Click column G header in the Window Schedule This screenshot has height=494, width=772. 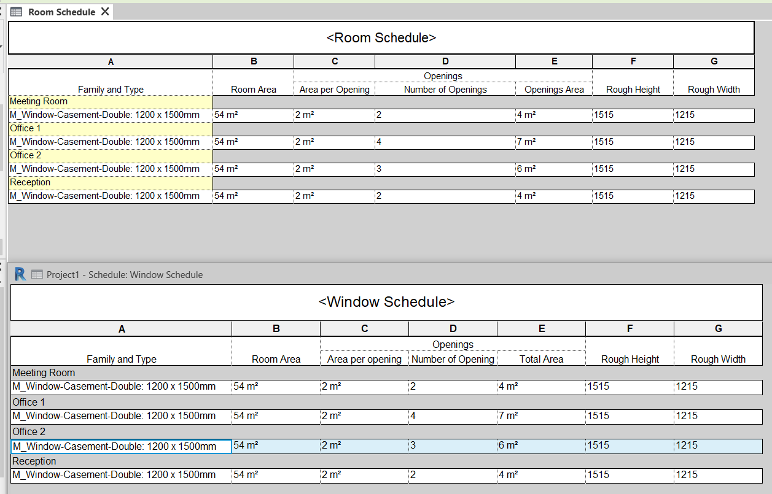click(x=717, y=328)
